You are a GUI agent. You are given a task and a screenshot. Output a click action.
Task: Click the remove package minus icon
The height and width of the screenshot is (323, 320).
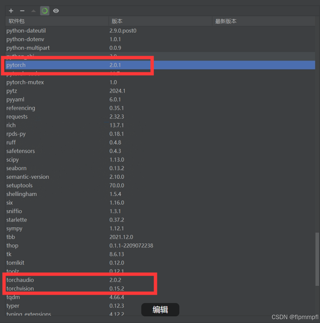(22, 11)
